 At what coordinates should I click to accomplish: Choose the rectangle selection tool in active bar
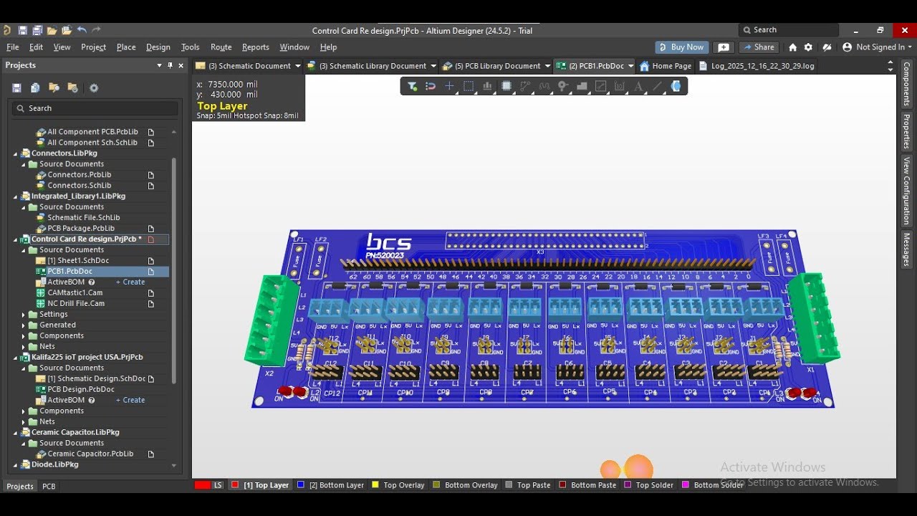point(469,86)
